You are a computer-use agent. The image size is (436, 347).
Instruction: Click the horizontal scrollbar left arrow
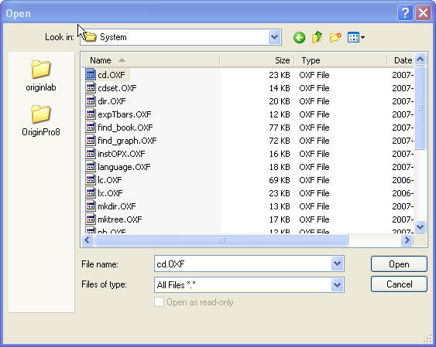pos(88,240)
